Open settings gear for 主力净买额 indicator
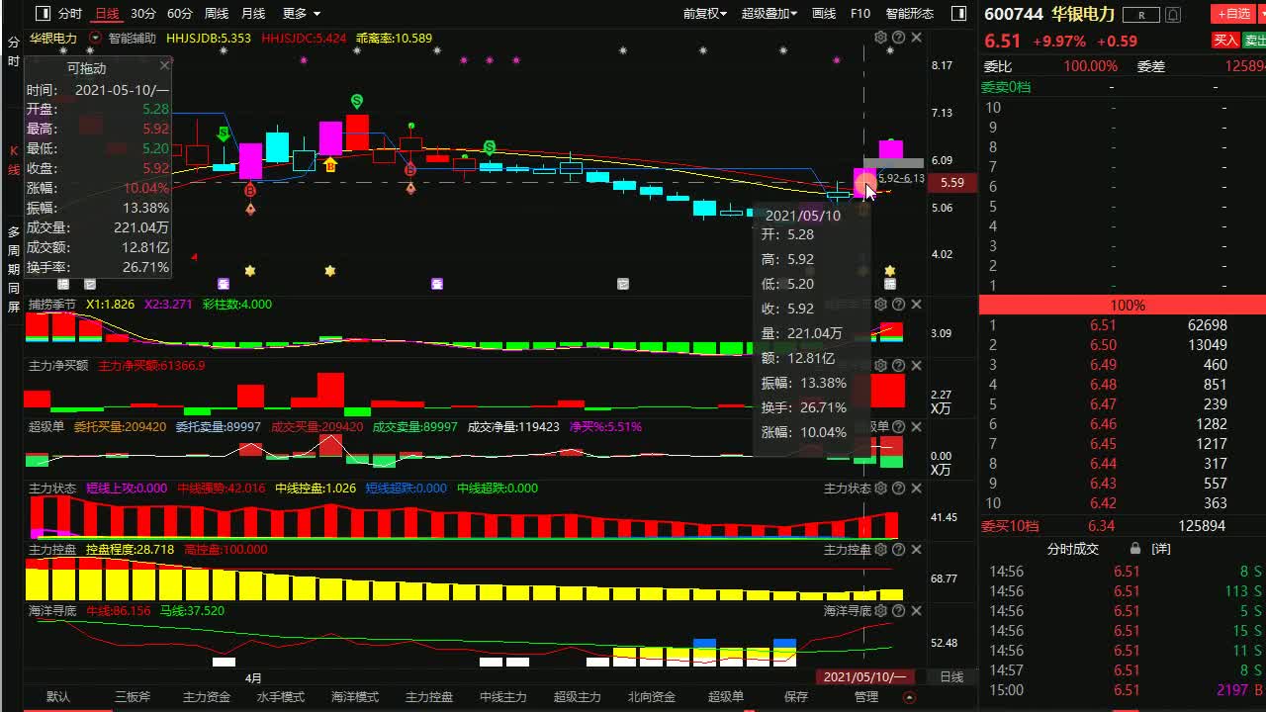 (x=880, y=366)
